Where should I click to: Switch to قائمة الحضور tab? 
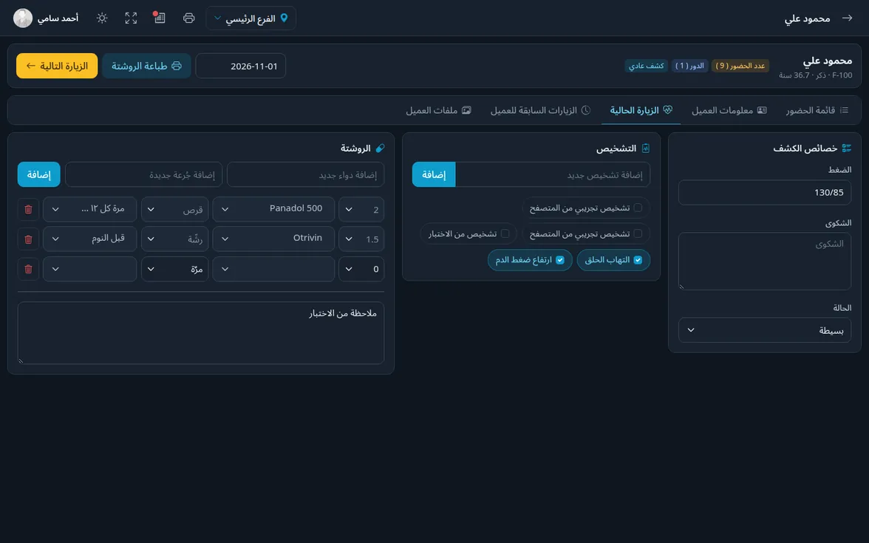[817, 110]
